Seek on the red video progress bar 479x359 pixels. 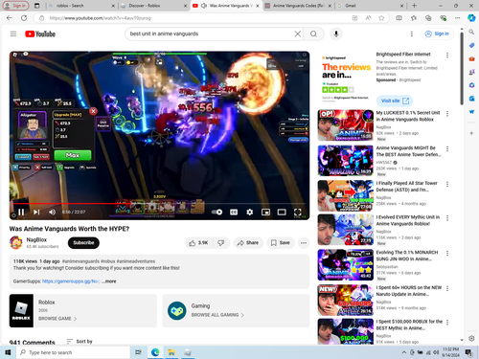(x=159, y=203)
